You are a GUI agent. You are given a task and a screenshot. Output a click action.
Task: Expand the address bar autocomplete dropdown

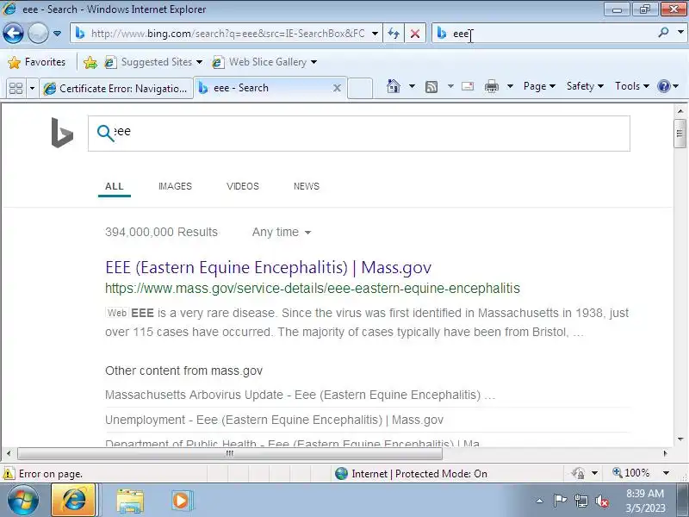(375, 34)
